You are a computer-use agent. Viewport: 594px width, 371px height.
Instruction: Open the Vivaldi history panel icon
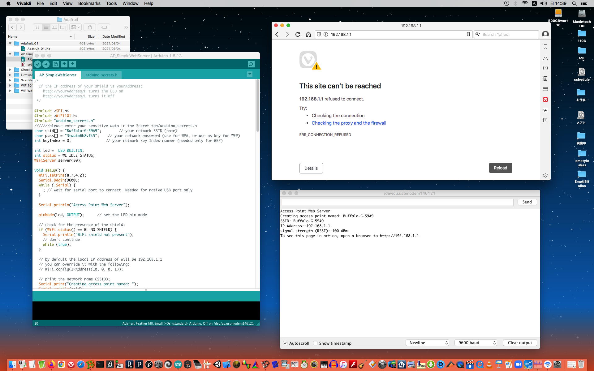(x=545, y=68)
